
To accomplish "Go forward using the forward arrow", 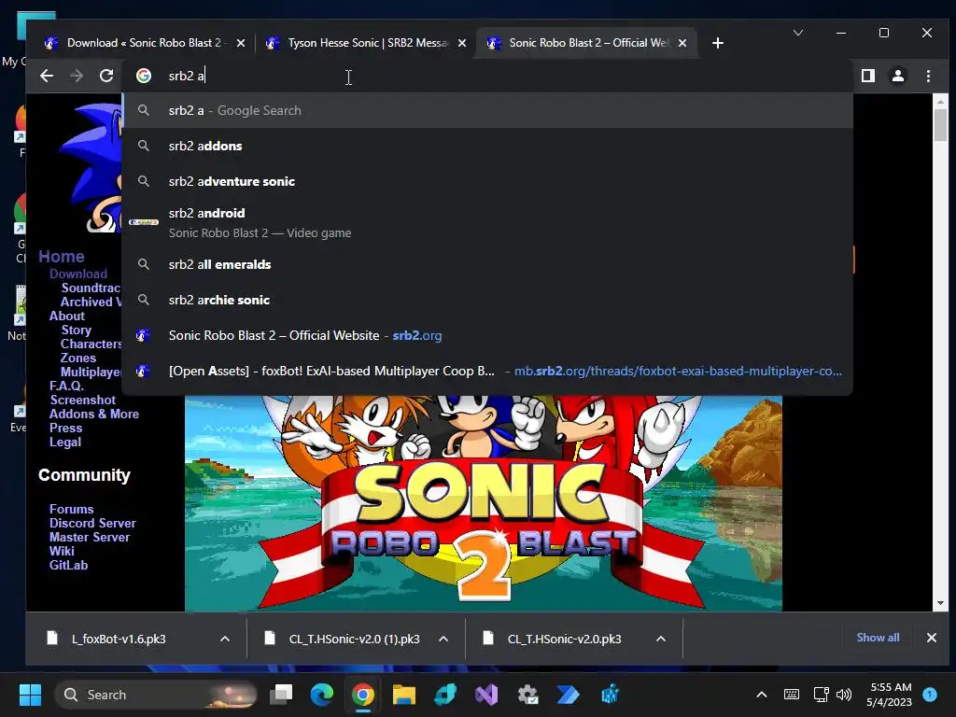I will 77,76.
